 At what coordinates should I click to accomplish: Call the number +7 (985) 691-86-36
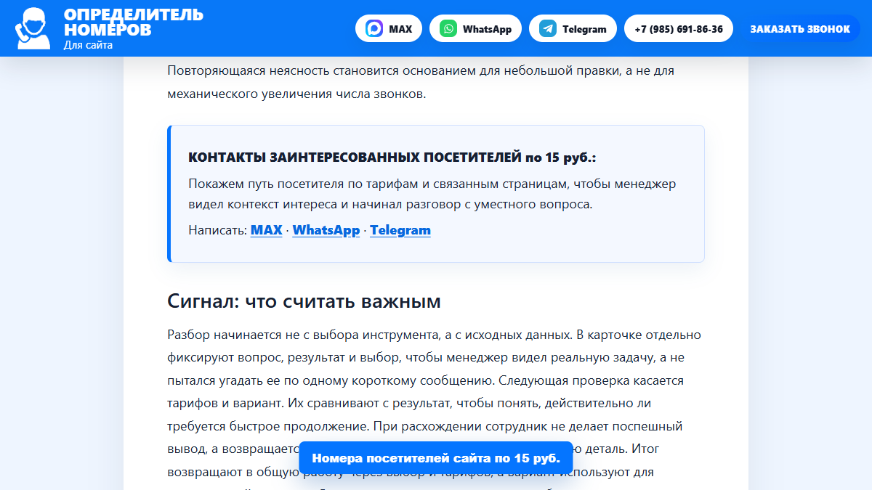coord(679,29)
